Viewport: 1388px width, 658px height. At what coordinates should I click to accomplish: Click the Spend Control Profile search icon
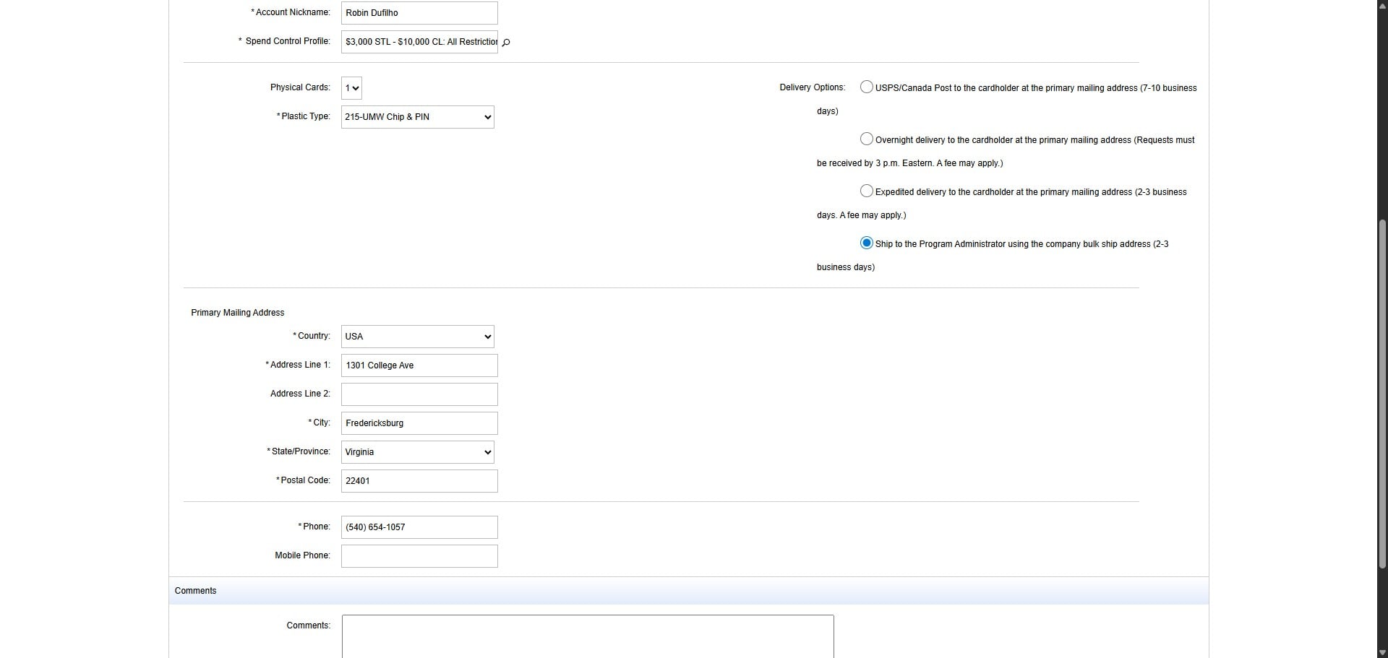coord(506,43)
